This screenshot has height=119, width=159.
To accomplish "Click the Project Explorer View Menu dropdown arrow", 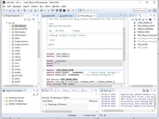I will 38,19.
